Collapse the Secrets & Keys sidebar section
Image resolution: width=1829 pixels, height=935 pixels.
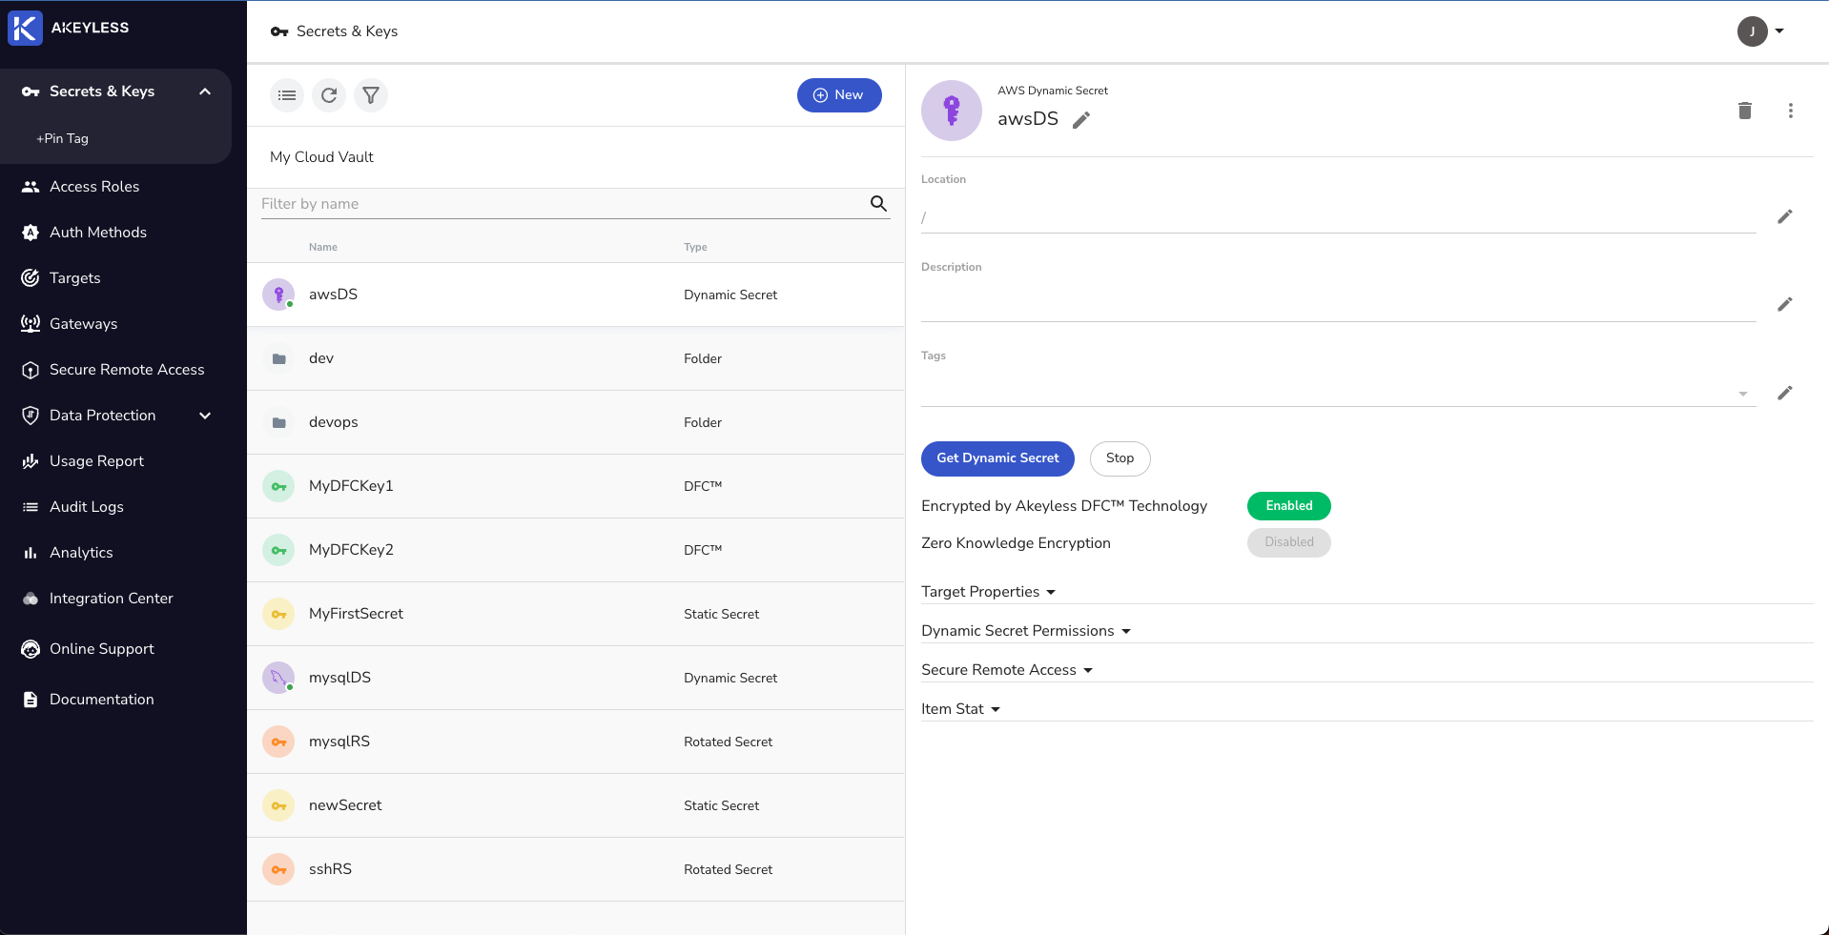(205, 91)
